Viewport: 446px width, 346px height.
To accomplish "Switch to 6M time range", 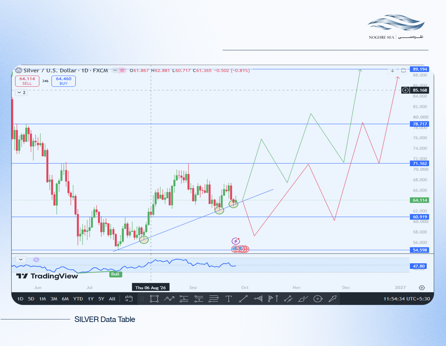I will pyautogui.click(x=65, y=299).
